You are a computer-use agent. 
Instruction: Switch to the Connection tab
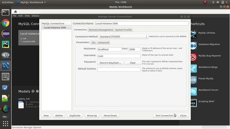(x=80, y=29)
